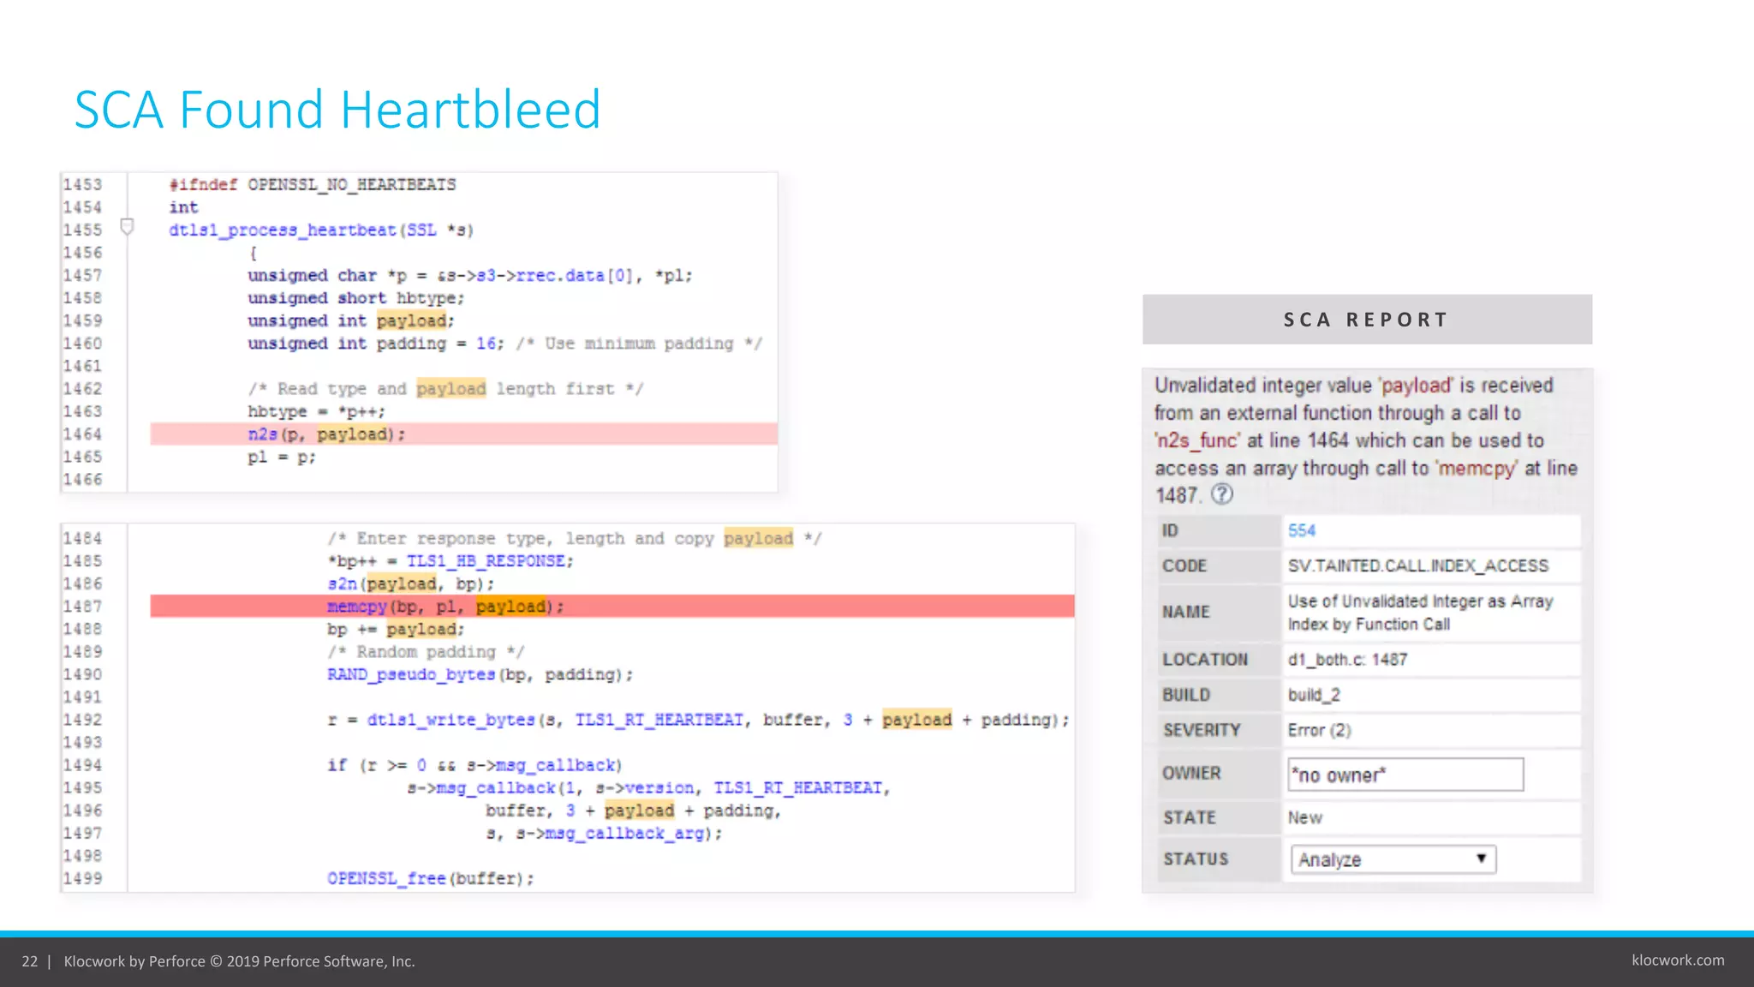Open issue ID 554 link
Image resolution: width=1754 pixels, height=987 pixels.
1302,530
